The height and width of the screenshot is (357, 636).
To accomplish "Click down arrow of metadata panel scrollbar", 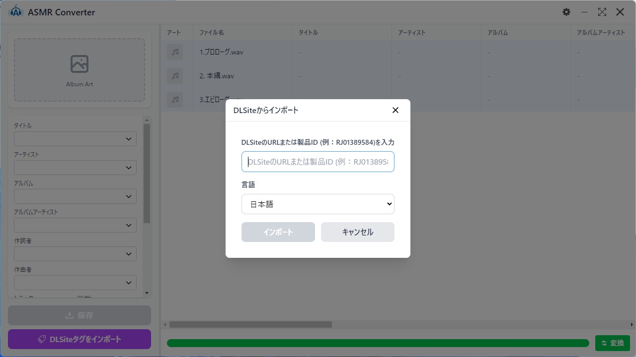I will [x=147, y=293].
